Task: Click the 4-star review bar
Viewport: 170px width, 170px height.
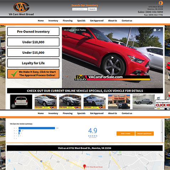Action: point(20,131)
